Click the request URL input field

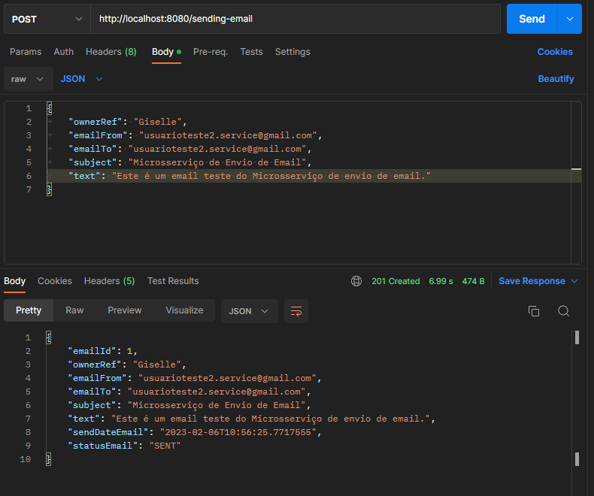click(295, 19)
